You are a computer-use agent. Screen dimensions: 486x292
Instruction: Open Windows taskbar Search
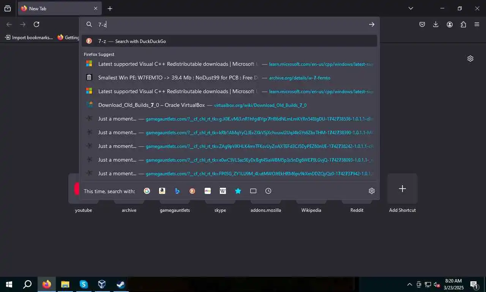tap(27, 284)
